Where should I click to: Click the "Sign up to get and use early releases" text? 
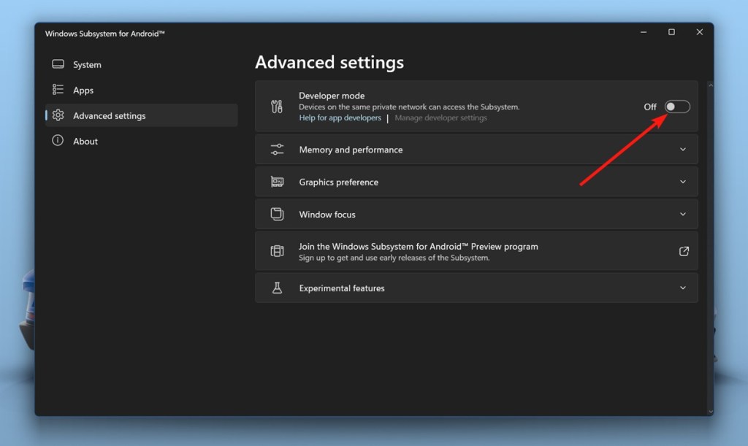pyautogui.click(x=394, y=258)
